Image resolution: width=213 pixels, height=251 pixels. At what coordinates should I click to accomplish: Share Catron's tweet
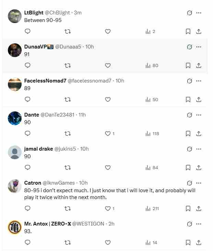pos(199,208)
